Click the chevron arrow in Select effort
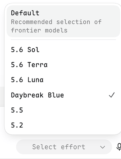The width and height of the screenshot is (121, 159). tap(102, 147)
